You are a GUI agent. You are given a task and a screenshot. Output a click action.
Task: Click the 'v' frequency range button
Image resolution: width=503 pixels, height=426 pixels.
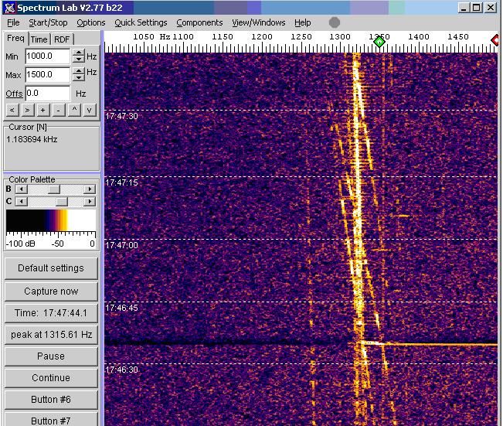pos(90,110)
